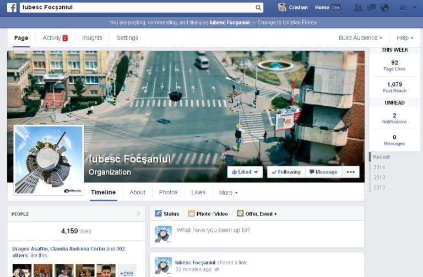
Task: Jump to Recent in timeline navigator
Action: point(381,157)
